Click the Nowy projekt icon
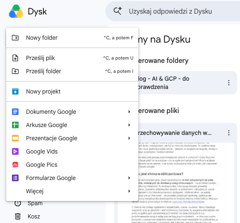 [x=15, y=91]
